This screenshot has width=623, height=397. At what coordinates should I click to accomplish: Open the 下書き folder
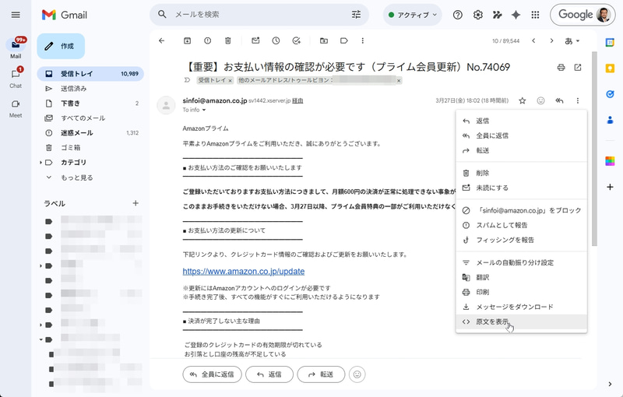[90, 104]
